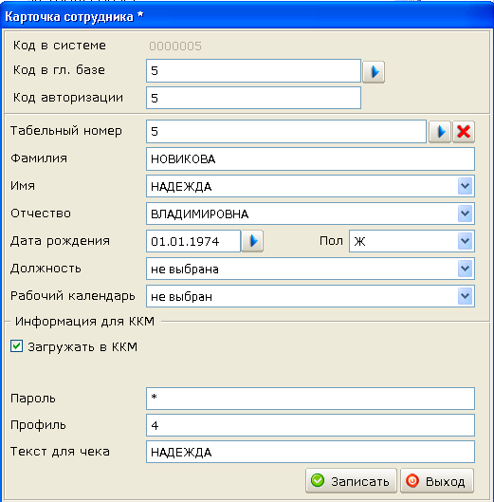Click the Дата рождения field 01.01.1974
The image size is (494, 502).
[x=193, y=241]
